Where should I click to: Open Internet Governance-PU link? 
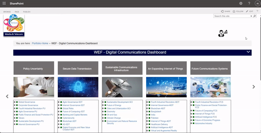pos(29,124)
